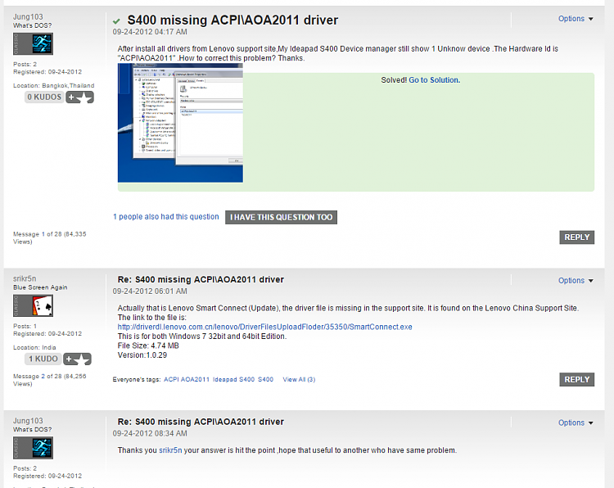Click the Re: title of srikr5n's reply
Viewport: 614px width, 488px height.
201,280
